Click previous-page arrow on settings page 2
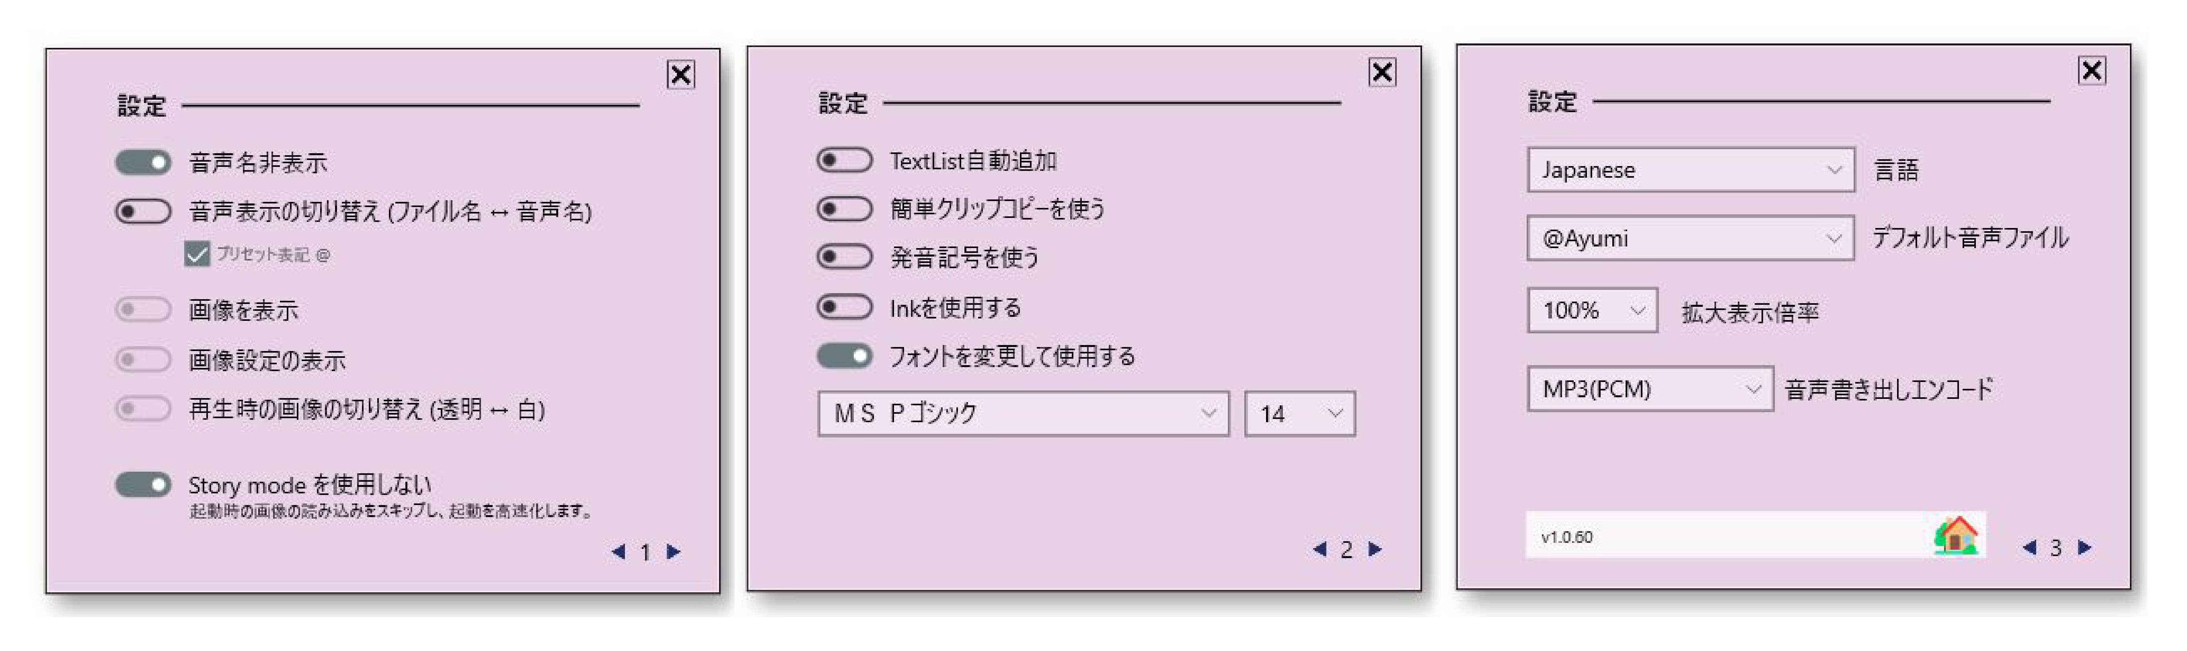 (x=1320, y=550)
